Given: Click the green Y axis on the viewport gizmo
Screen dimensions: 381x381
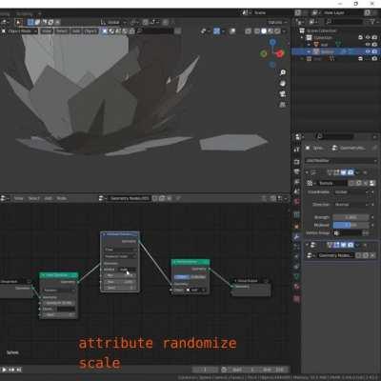Looking at the screenshot, I should (x=264, y=53).
